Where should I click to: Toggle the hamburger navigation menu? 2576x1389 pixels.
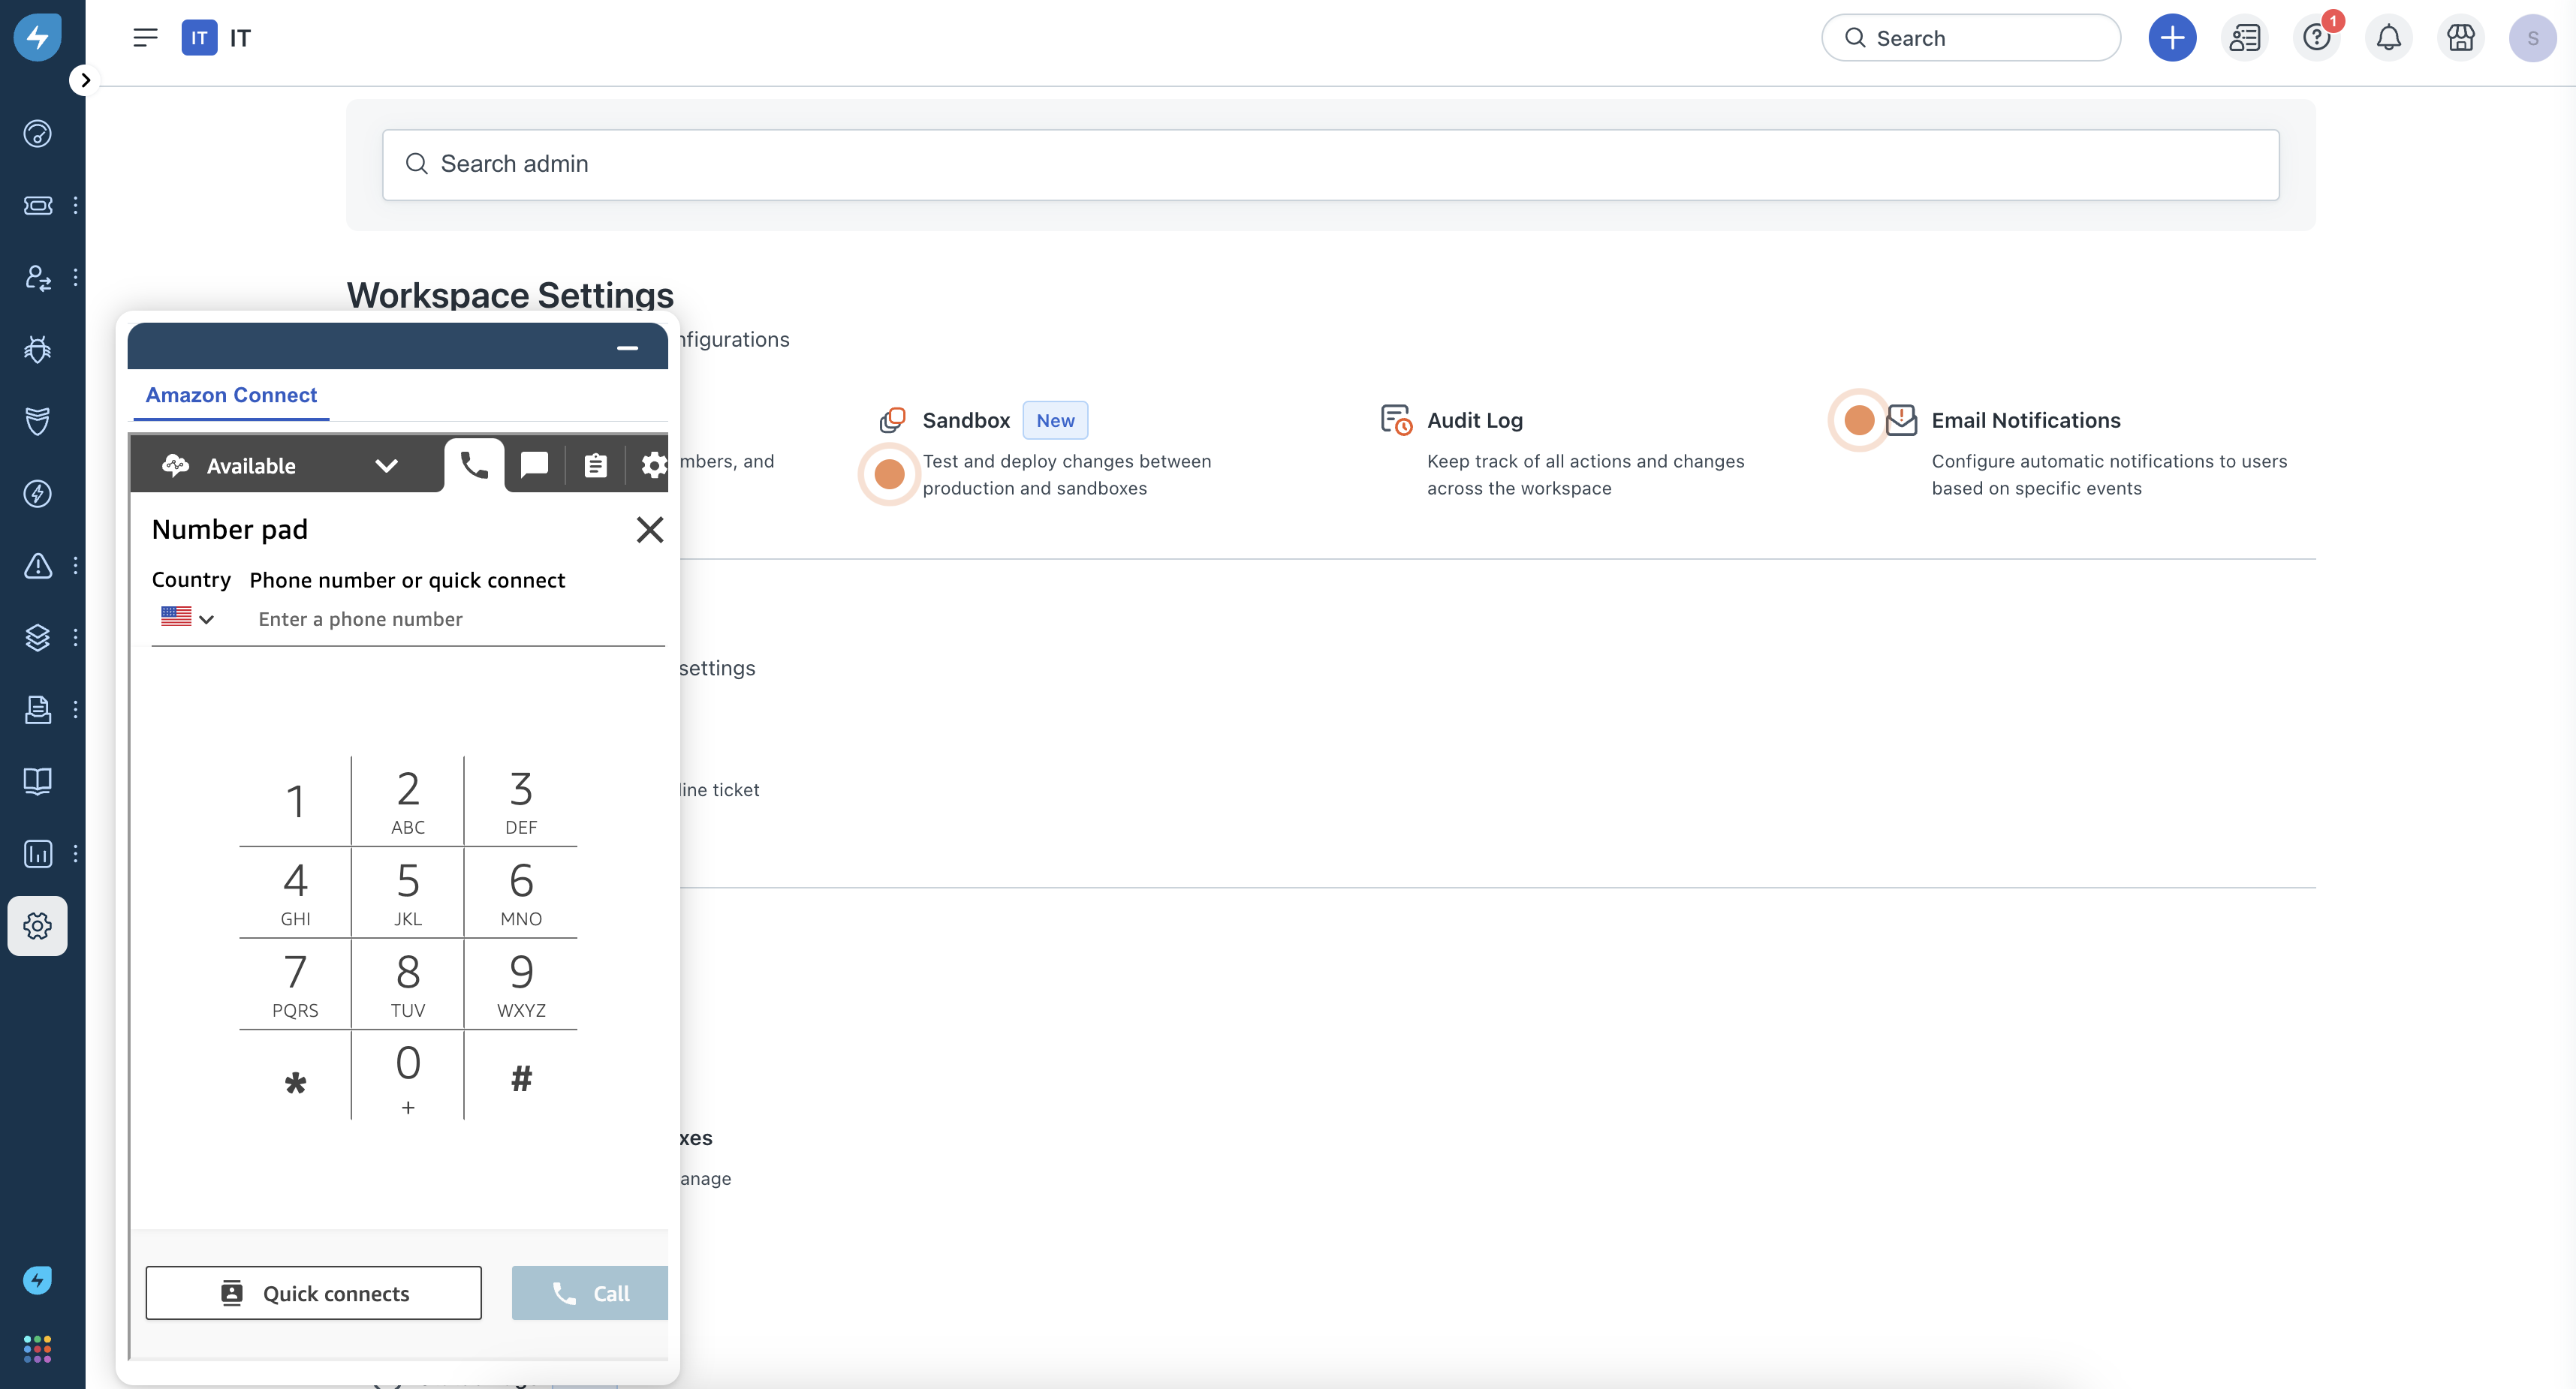click(x=145, y=38)
